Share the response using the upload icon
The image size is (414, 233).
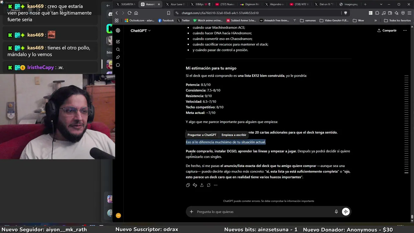pos(202,185)
